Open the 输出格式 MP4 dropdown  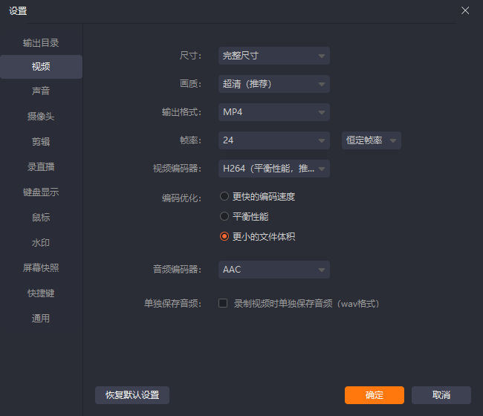click(273, 112)
